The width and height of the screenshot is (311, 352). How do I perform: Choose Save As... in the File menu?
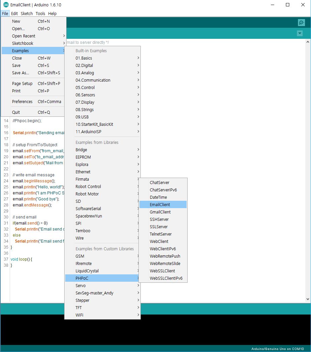[33, 73]
